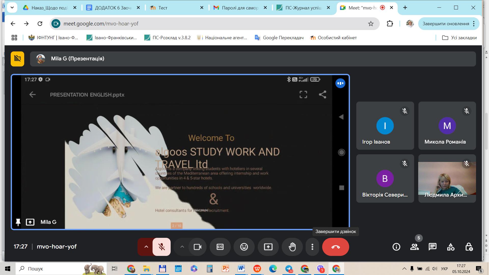Switch to the ДОДАТОК 6 Заоч tab
This screenshot has width=489, height=275.
click(x=113, y=8)
